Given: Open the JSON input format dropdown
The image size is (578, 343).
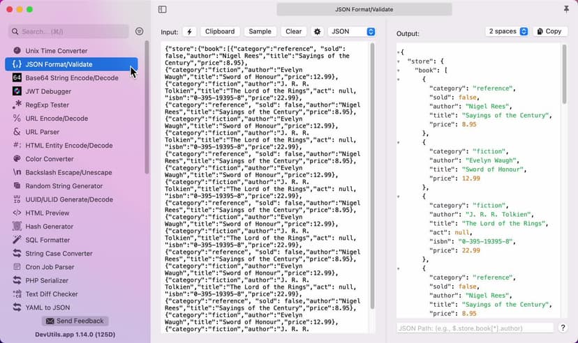Looking at the screenshot, I should coord(352,31).
